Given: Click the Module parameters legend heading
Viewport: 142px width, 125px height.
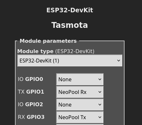Looking at the screenshot, I should point(48,41).
